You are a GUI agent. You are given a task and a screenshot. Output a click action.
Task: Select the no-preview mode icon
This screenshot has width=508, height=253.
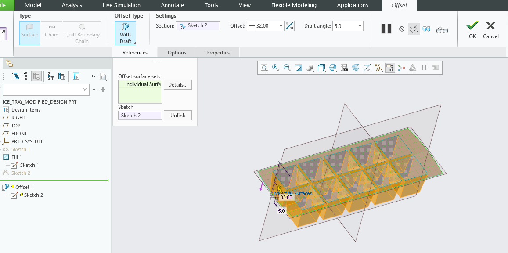coord(402,29)
